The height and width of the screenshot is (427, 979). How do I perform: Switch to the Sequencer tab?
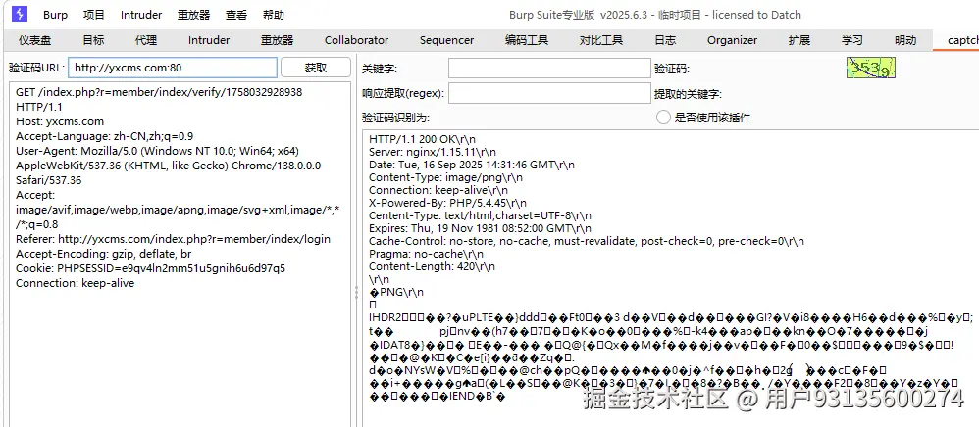click(446, 40)
